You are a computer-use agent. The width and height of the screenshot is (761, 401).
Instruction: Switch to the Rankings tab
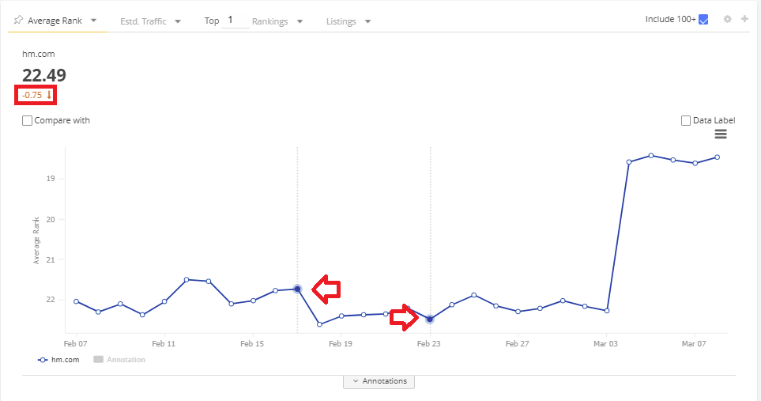[269, 21]
